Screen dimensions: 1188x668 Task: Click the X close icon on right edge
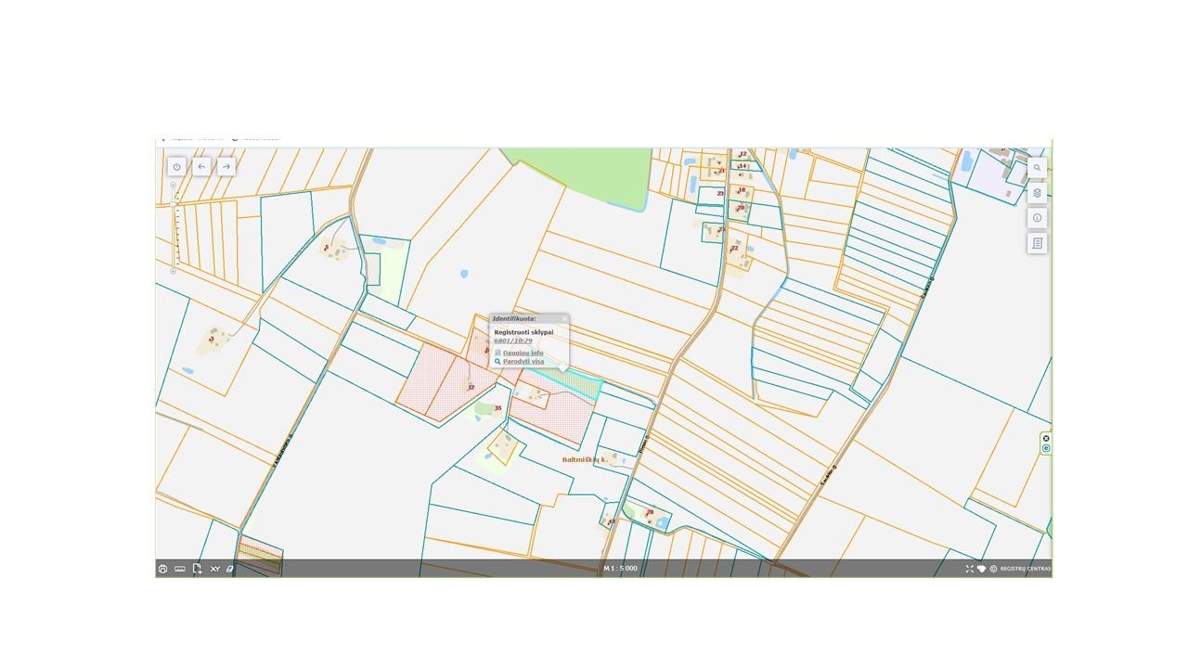click(x=1046, y=439)
